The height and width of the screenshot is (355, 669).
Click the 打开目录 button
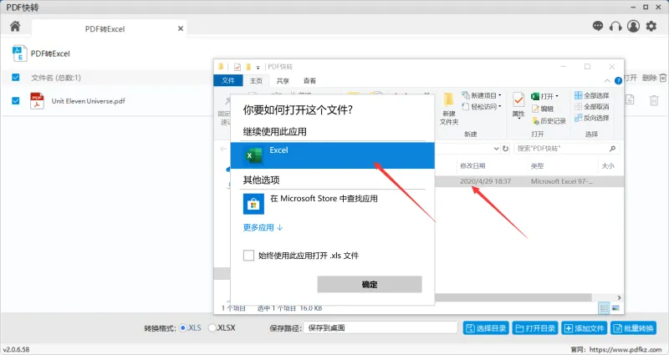535,328
